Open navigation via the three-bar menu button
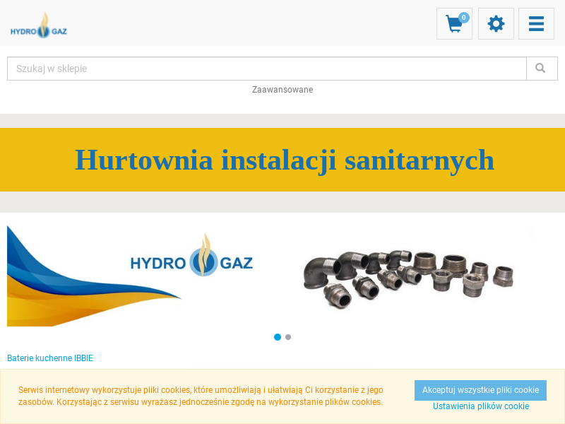Image resolution: width=565 pixels, height=424 pixels. tap(536, 23)
